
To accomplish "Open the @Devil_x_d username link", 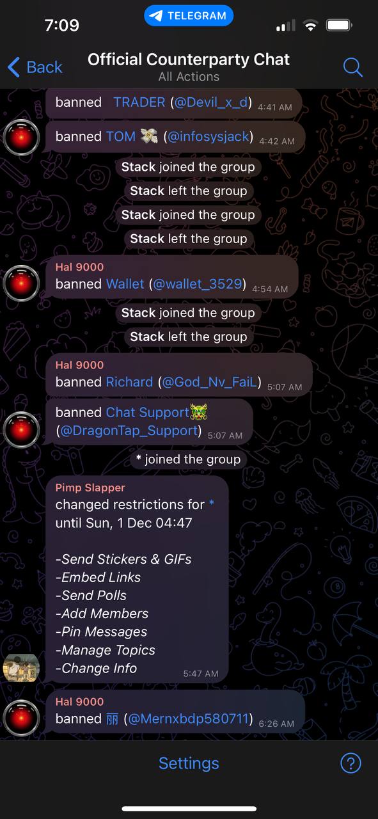I will point(211,102).
